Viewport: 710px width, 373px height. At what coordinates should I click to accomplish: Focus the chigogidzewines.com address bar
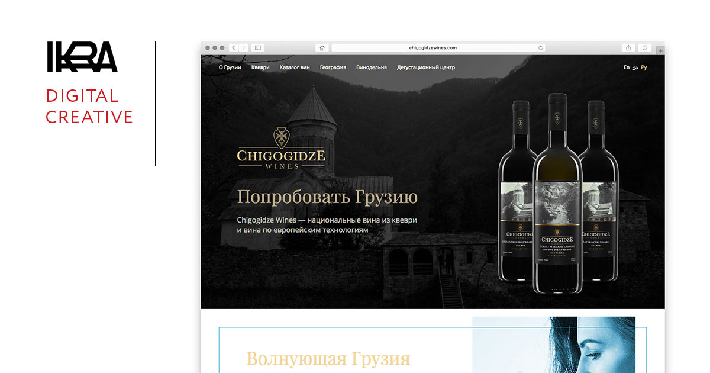438,48
